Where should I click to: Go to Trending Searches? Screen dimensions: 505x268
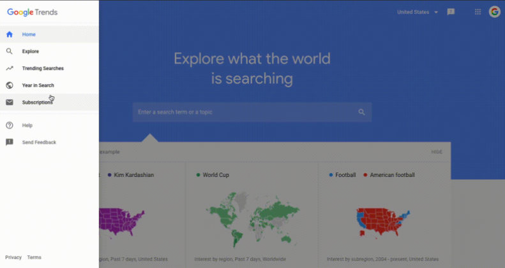pos(49,68)
